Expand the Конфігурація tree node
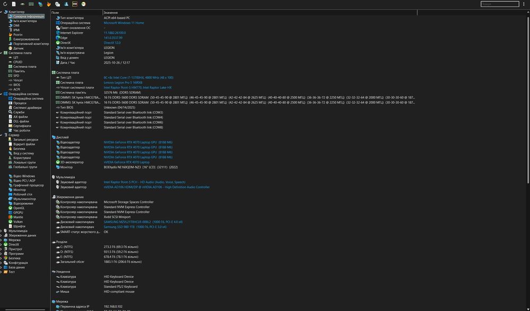Image resolution: width=530 pixels, height=311 pixels. 2,263
